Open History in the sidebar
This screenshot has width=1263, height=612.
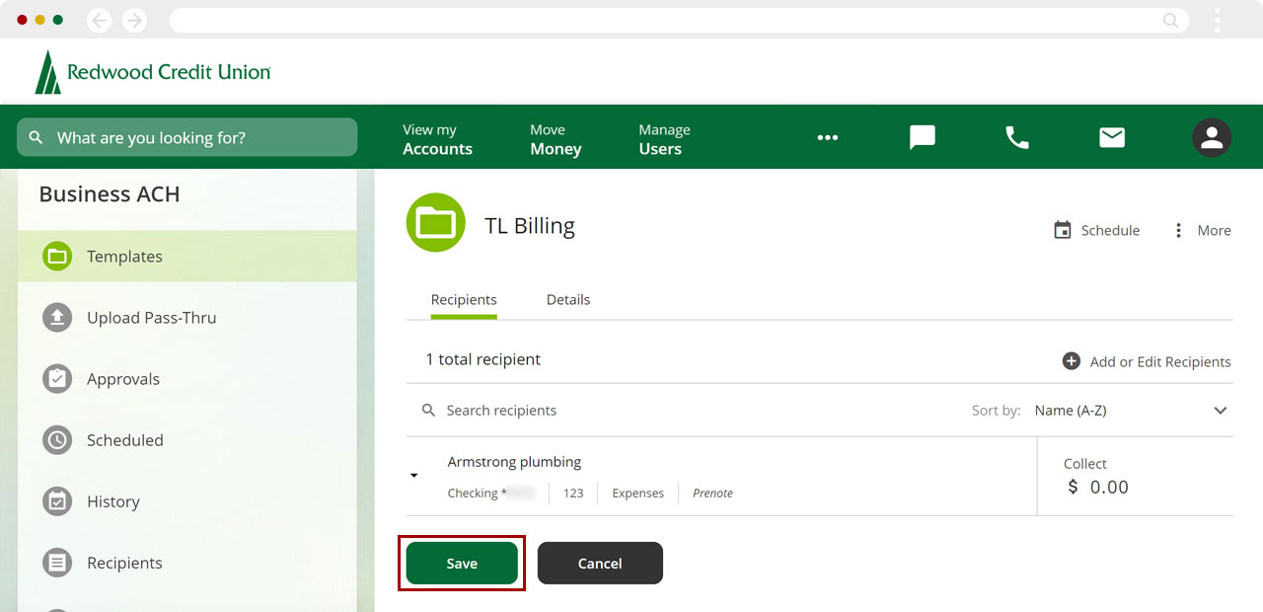187,501
